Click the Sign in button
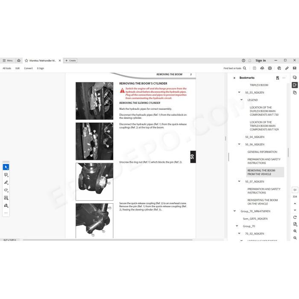Image resolution: width=299 pixels, height=299 pixels. pyautogui.click(x=261, y=61)
